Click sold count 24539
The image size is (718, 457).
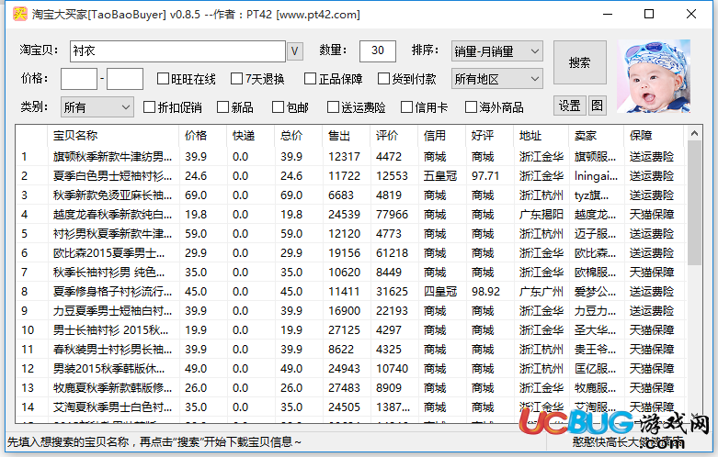tap(345, 215)
